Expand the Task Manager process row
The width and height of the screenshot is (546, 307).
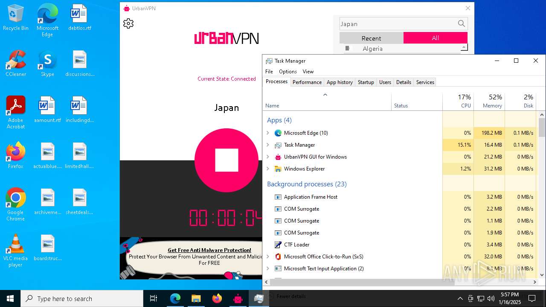click(268, 145)
